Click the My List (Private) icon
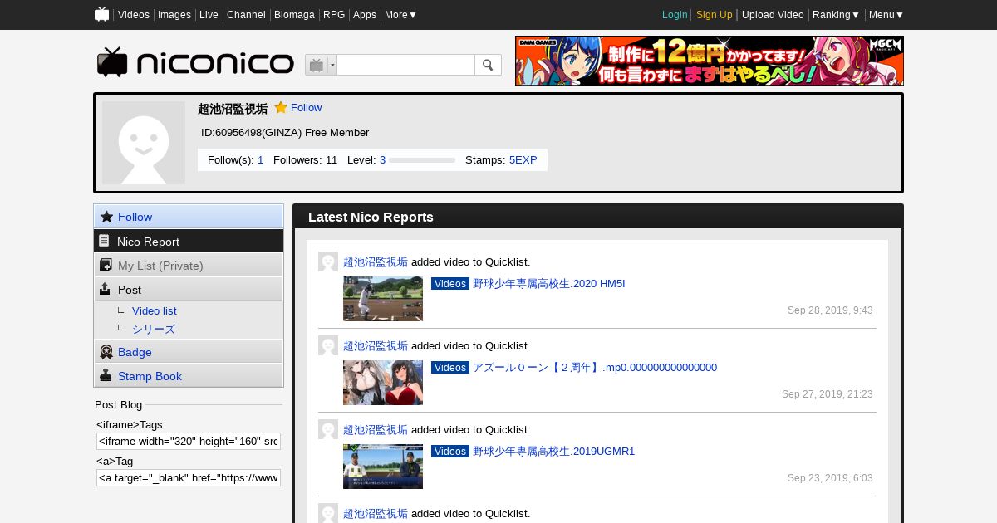 (106, 265)
